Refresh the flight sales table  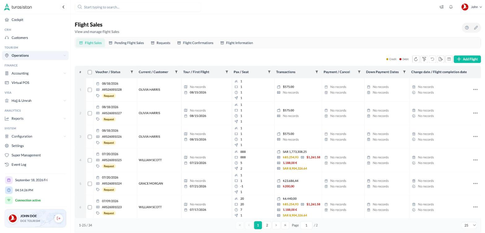(416, 59)
